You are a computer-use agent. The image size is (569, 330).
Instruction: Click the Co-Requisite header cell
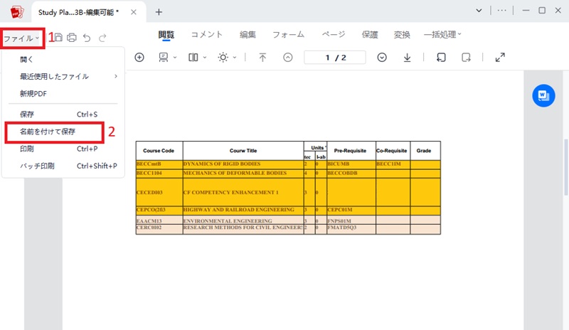(393, 151)
